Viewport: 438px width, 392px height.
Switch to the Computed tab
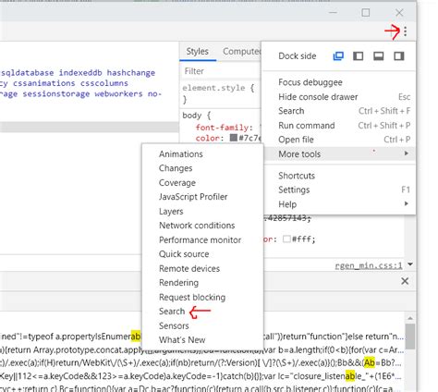coord(241,52)
